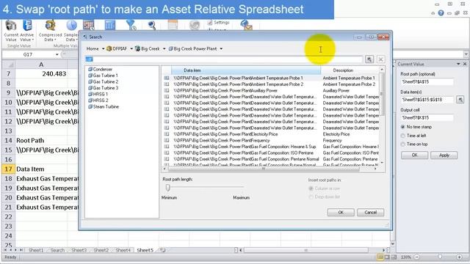Open Current Value pane options dropdown arrow
Screen dimensions: 470x264
point(458,64)
